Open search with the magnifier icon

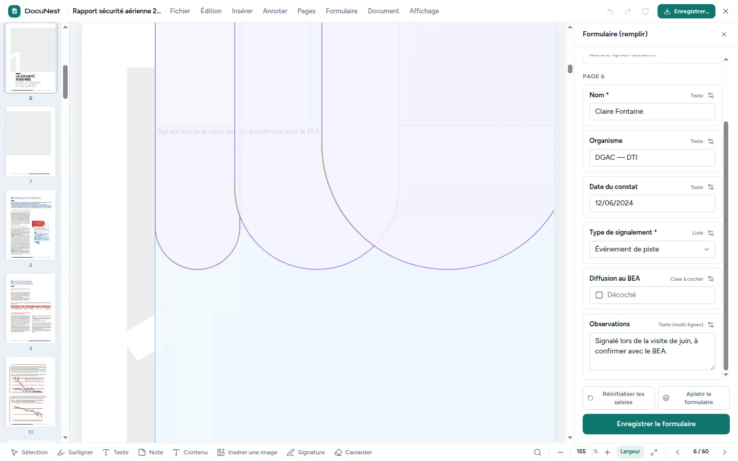(x=538, y=452)
